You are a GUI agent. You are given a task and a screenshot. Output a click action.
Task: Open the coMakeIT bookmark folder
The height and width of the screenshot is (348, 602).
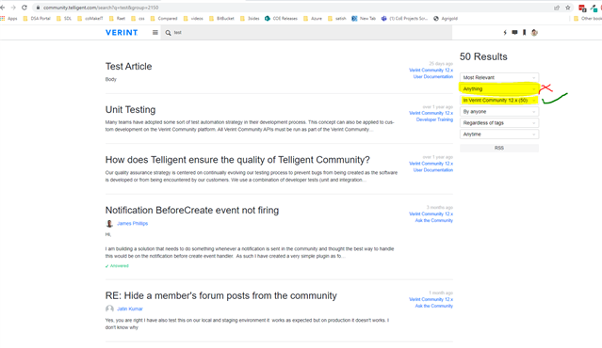click(x=90, y=19)
